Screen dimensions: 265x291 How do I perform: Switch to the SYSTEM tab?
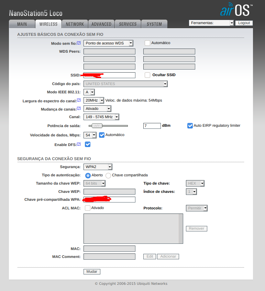click(154, 24)
